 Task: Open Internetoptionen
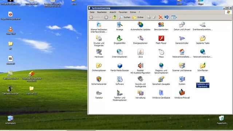(x=119, y=53)
